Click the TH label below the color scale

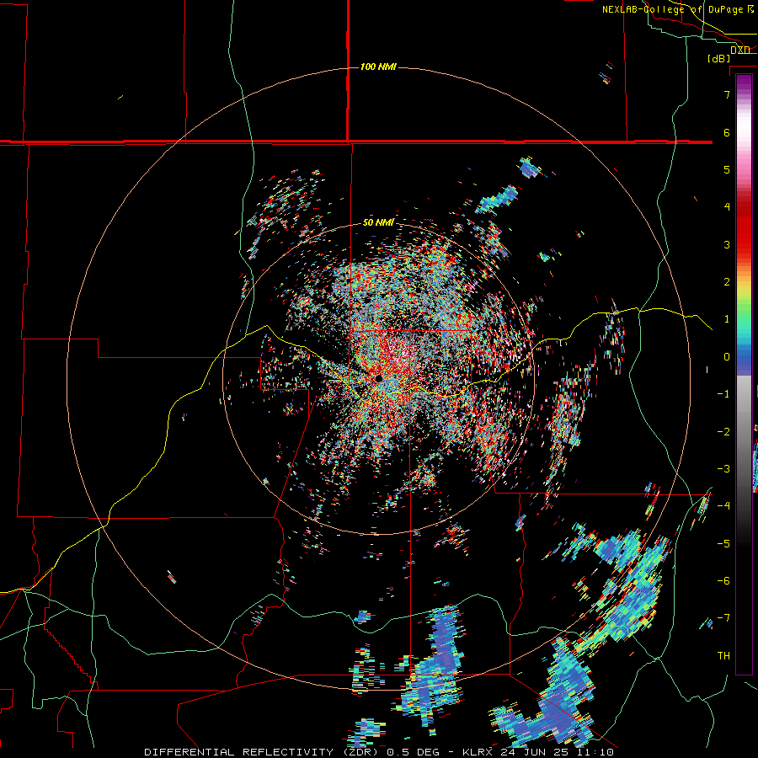[723, 656]
